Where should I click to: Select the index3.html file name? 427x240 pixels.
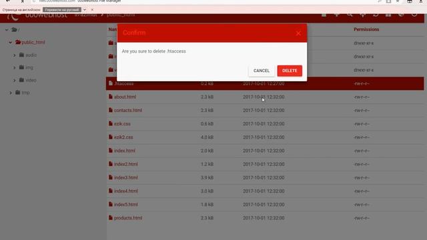pyautogui.click(x=126, y=178)
